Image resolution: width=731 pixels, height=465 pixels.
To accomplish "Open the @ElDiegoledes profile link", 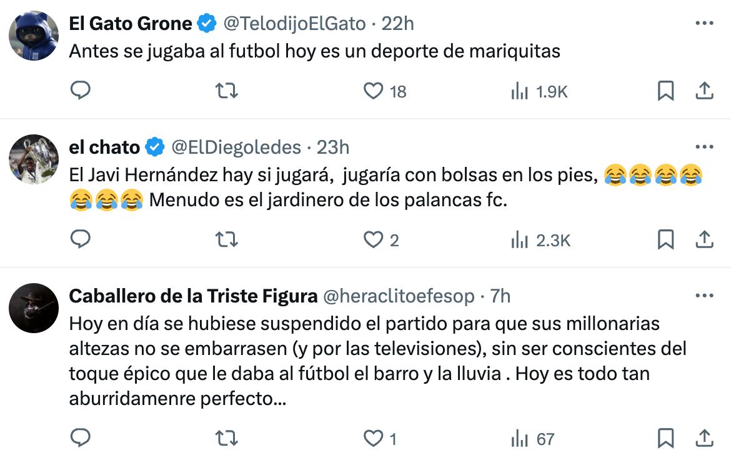I will [236, 147].
